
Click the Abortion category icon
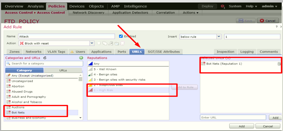pyautogui.click(x=9, y=86)
